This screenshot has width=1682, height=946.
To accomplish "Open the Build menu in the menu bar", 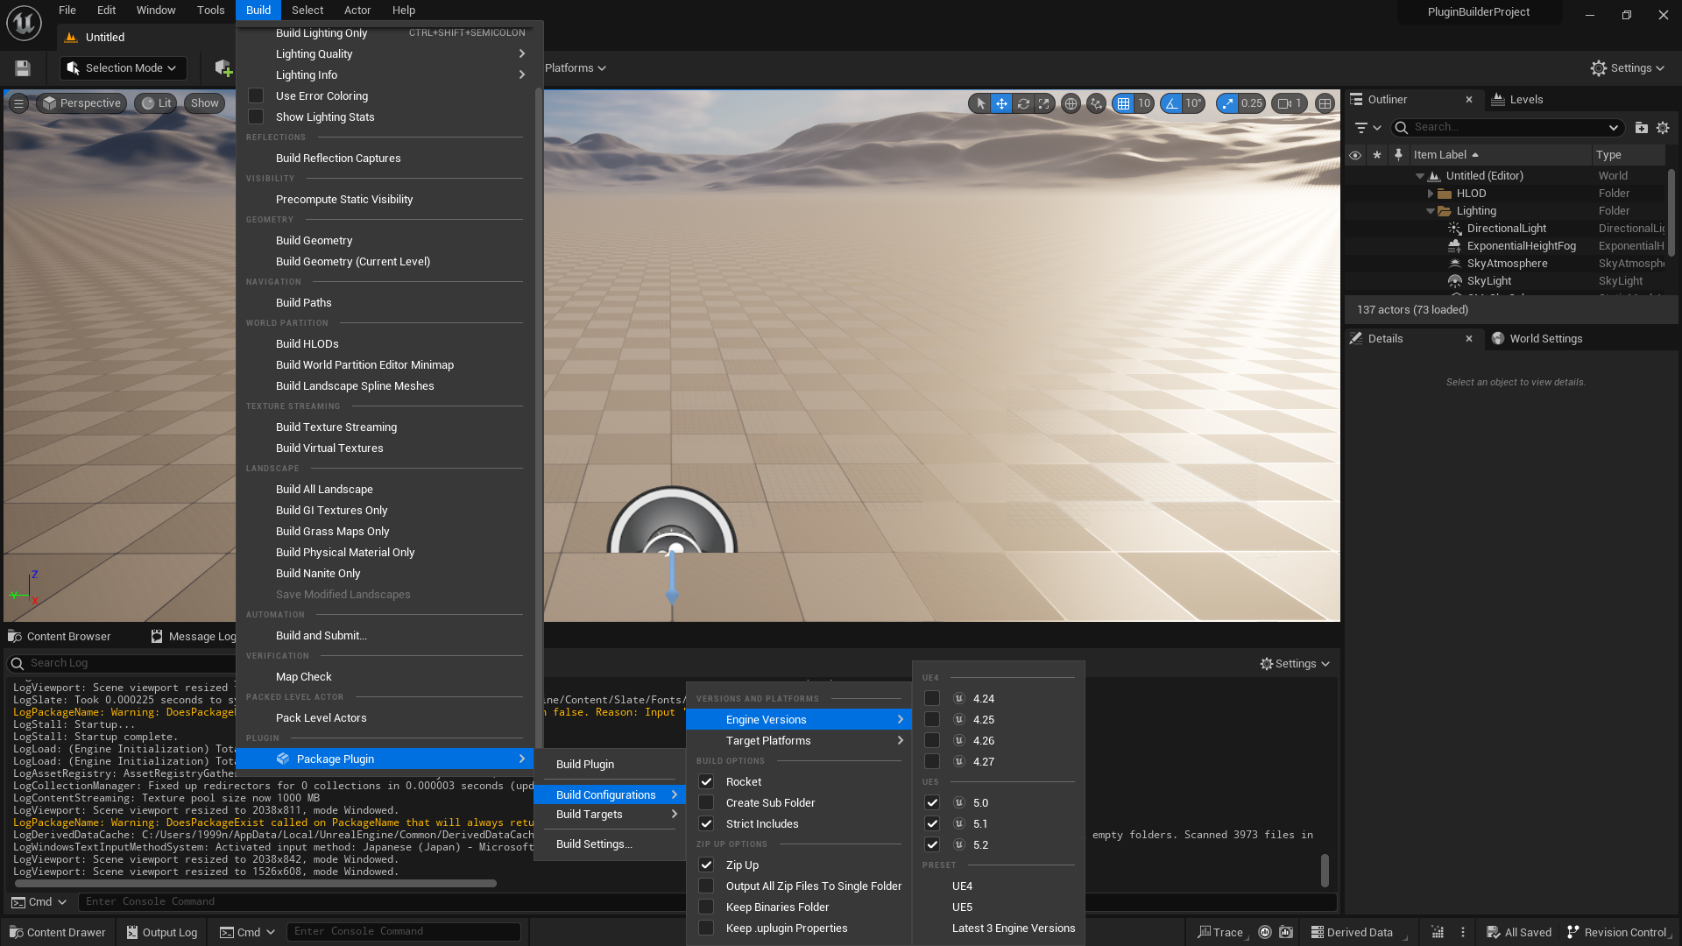I will [x=258, y=10].
